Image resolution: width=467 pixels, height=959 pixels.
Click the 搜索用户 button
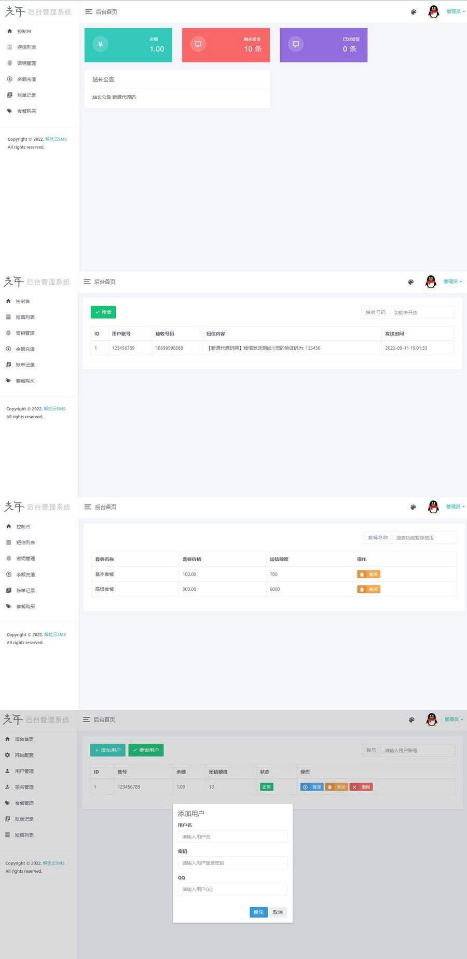coord(146,750)
